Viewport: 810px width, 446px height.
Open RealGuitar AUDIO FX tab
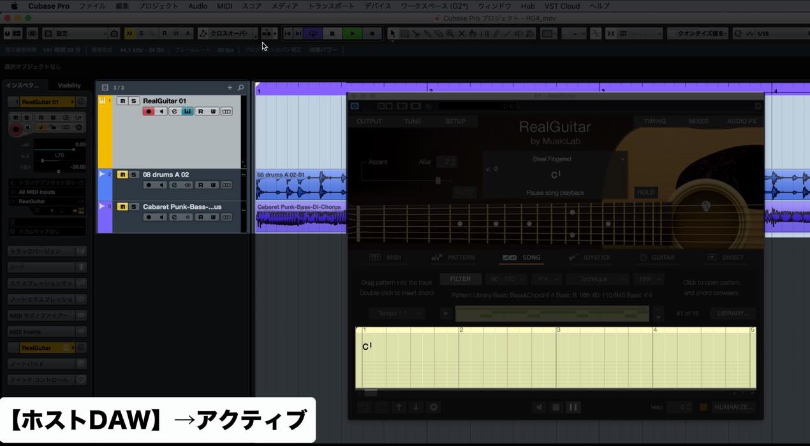tap(742, 121)
